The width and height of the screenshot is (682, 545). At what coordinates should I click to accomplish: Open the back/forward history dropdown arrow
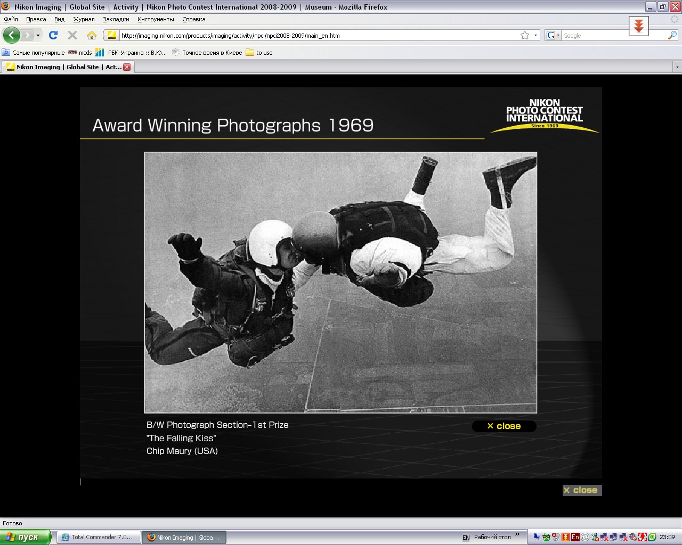38,36
